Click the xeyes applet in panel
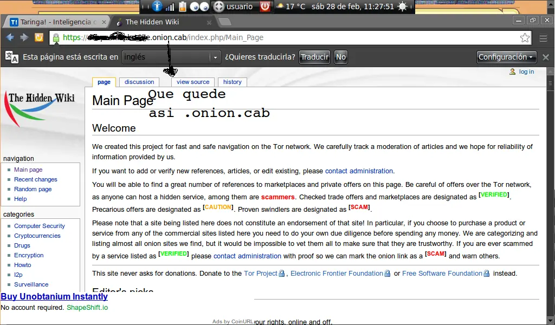555x325 pixels. [199, 6]
